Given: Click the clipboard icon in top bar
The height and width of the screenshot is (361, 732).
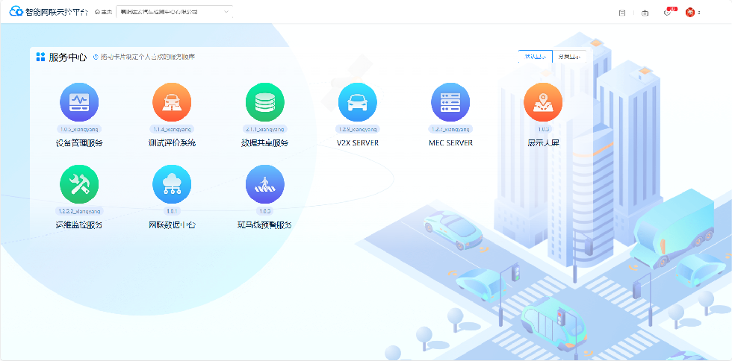Looking at the screenshot, I should pyautogui.click(x=645, y=13).
